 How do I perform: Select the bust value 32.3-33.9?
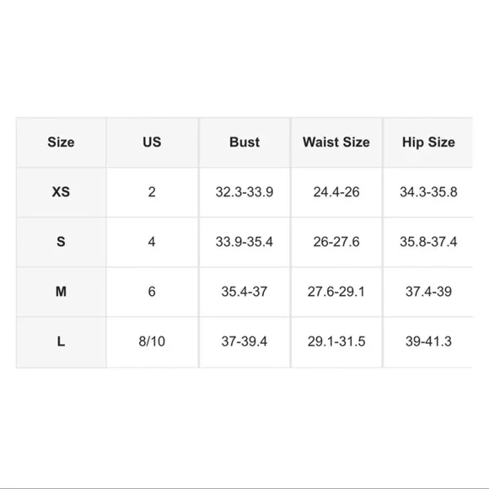click(244, 191)
